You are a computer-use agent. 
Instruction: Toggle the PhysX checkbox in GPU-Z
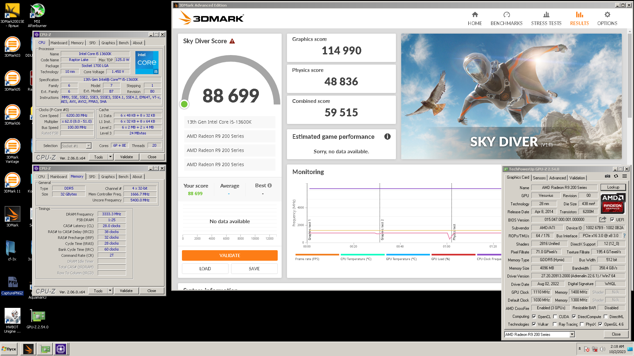point(582,324)
